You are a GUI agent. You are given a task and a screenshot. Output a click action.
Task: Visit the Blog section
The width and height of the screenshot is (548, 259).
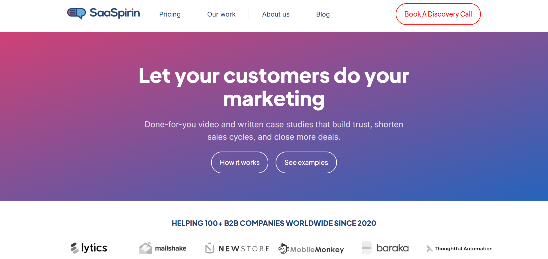pos(323,14)
